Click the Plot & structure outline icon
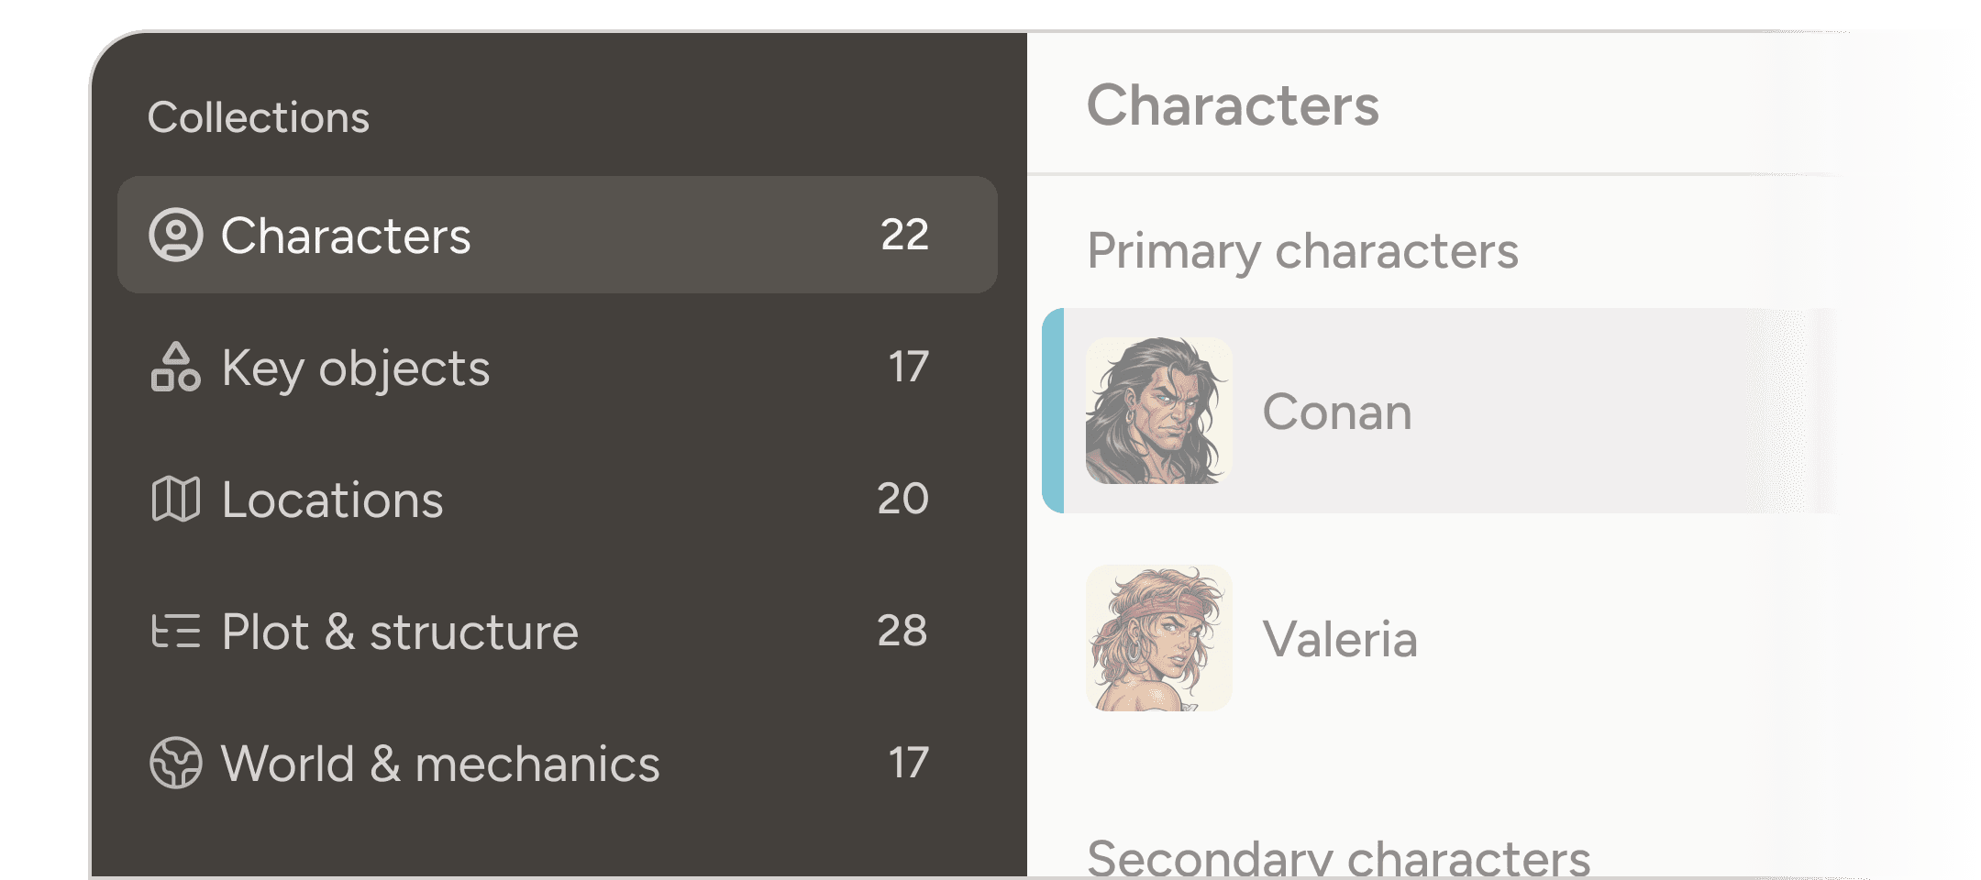The width and height of the screenshot is (1981, 880). [175, 632]
